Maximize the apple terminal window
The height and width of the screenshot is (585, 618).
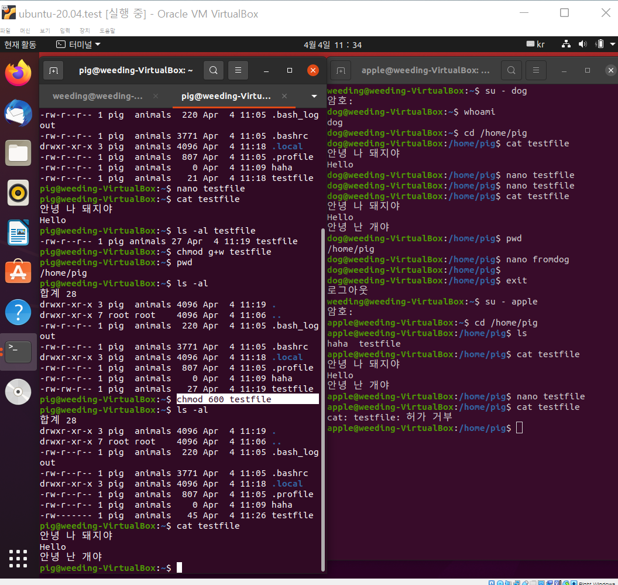(587, 70)
